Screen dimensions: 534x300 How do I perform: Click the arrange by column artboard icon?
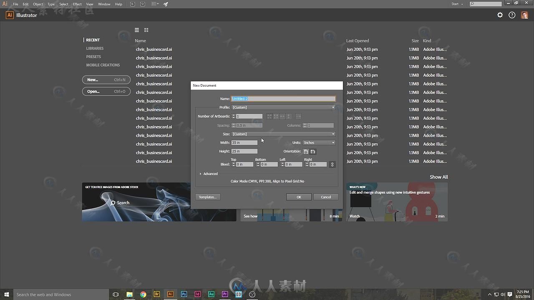tap(289, 116)
